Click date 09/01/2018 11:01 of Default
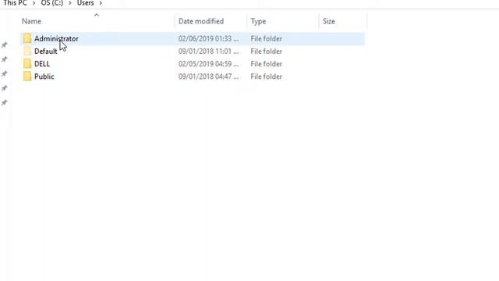This screenshot has width=499, height=281. 208,52
